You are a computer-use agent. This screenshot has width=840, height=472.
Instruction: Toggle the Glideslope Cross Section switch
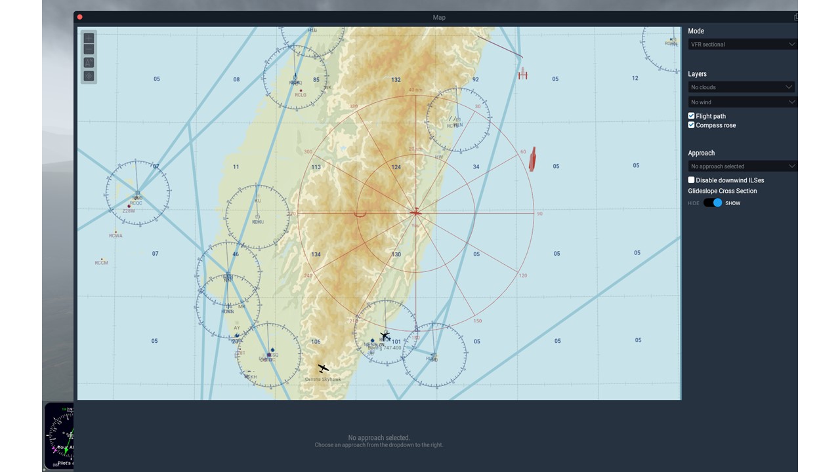[713, 203]
